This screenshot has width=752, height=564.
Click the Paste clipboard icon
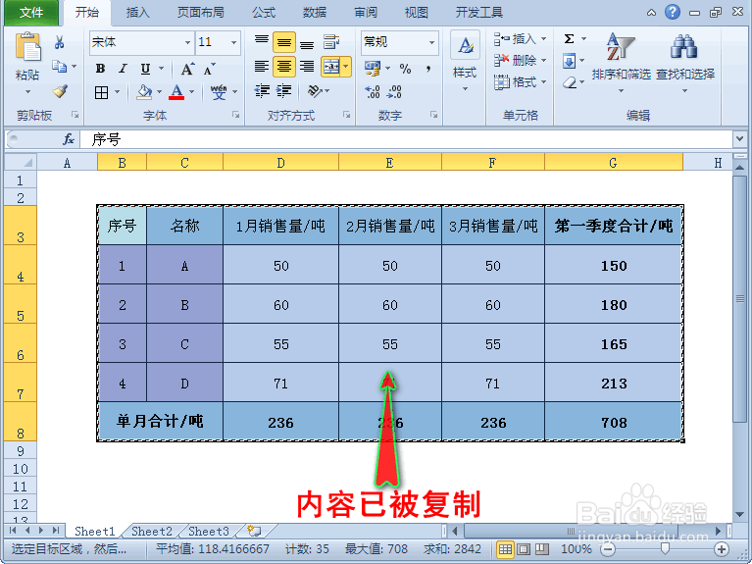27,46
